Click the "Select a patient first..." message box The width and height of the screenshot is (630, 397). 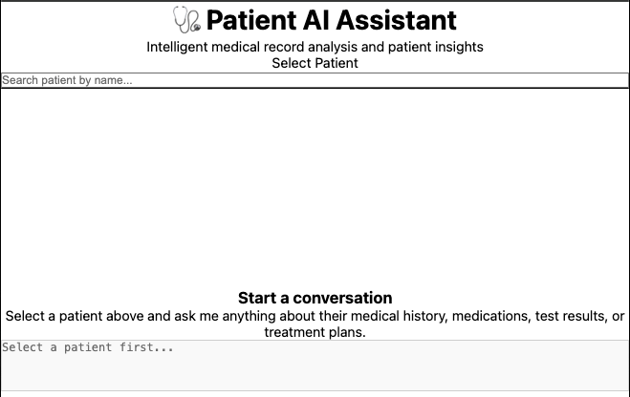click(315, 364)
